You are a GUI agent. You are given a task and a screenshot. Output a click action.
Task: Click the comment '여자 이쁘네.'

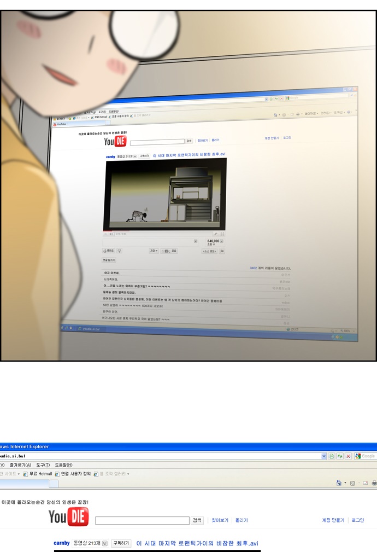pos(112,273)
